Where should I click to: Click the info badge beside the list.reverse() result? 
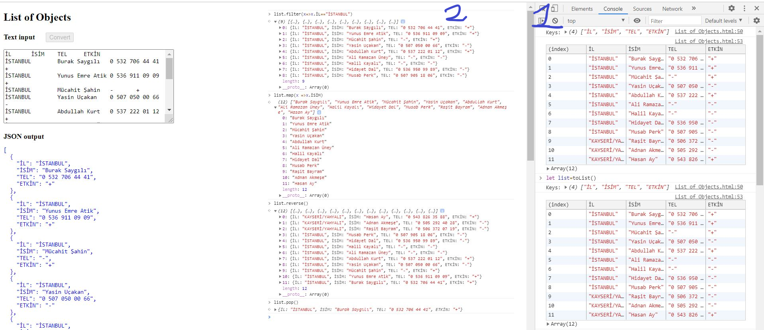coord(442,211)
